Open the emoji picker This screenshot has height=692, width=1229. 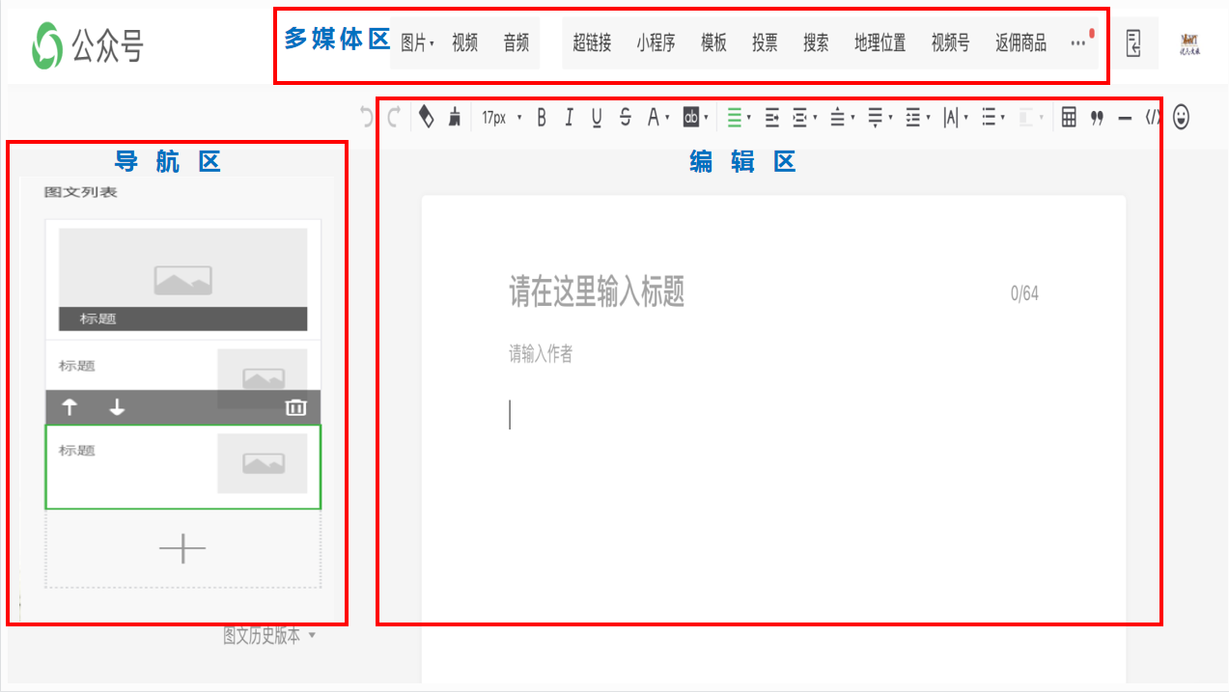pos(1180,116)
